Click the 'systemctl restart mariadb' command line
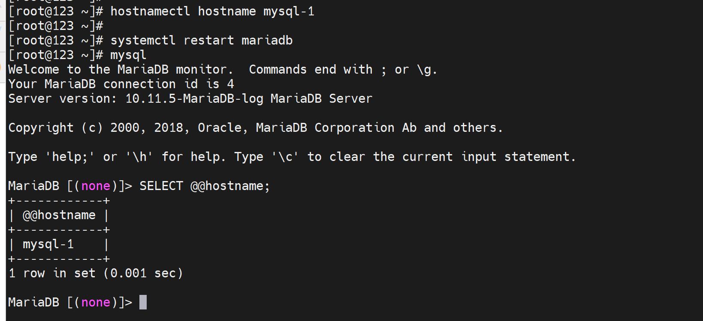Screen dimensions: 703x321 pos(201,41)
